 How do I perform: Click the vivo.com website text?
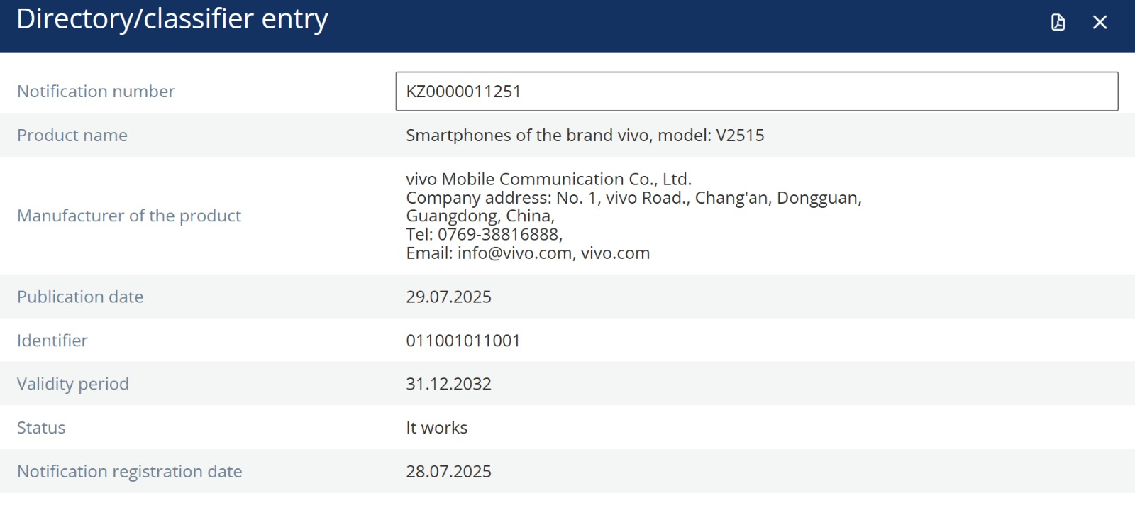[x=615, y=253]
